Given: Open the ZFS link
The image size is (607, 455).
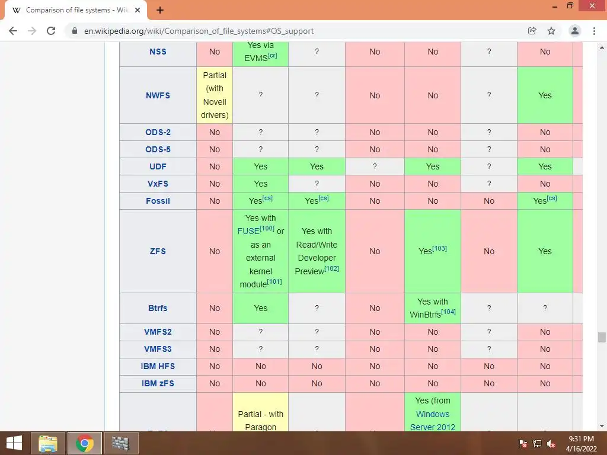Looking at the screenshot, I should (158, 251).
